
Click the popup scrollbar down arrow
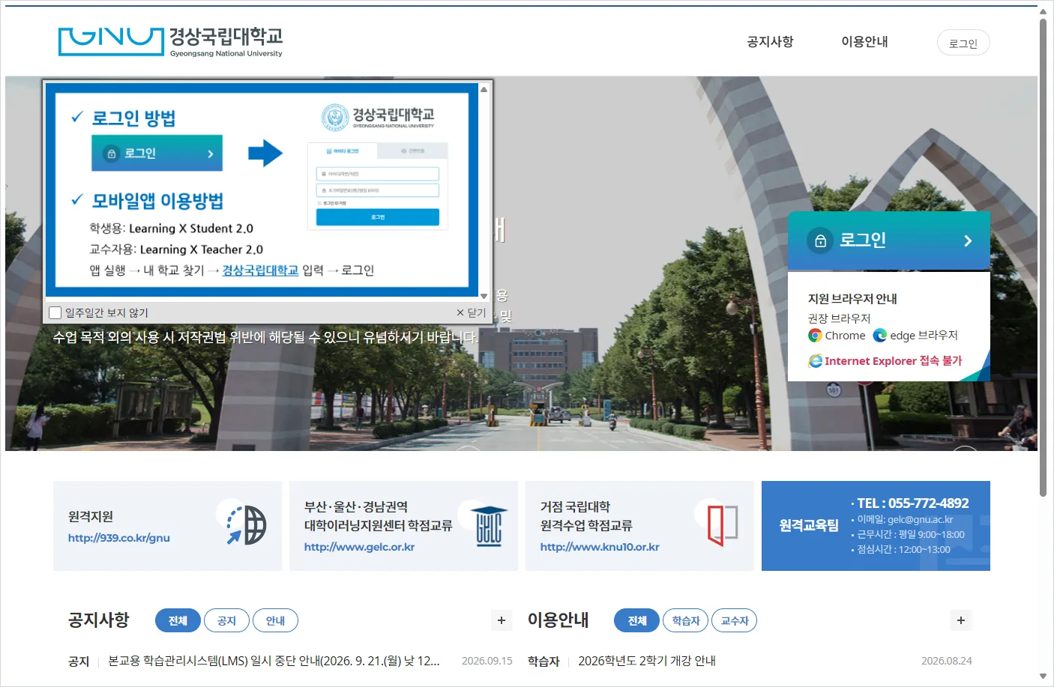pos(484,296)
